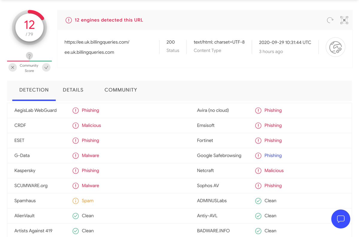Click the ADMINUSLabs clean checkmark icon
Screen dimensions: 359x237
tap(258, 201)
